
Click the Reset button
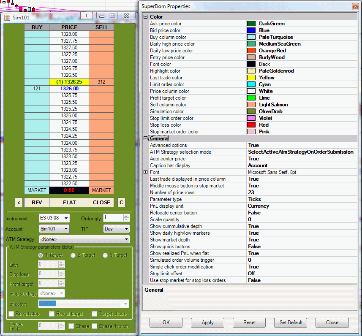click(249, 322)
